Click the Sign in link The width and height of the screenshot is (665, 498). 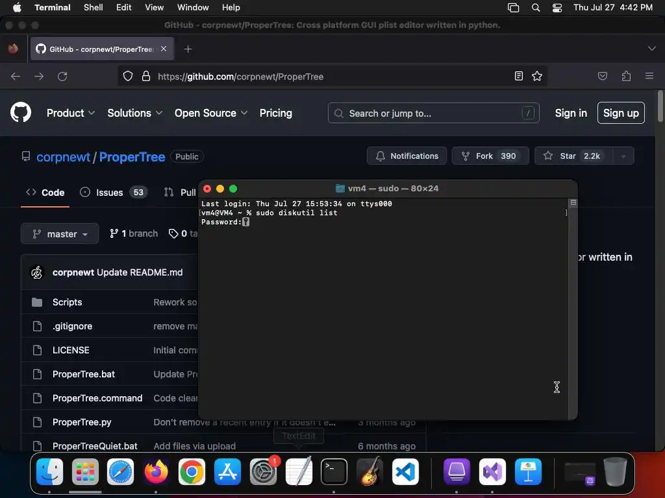[571, 113]
